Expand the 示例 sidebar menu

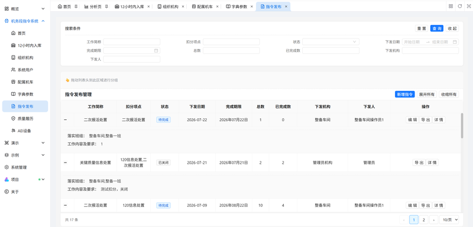(25, 155)
